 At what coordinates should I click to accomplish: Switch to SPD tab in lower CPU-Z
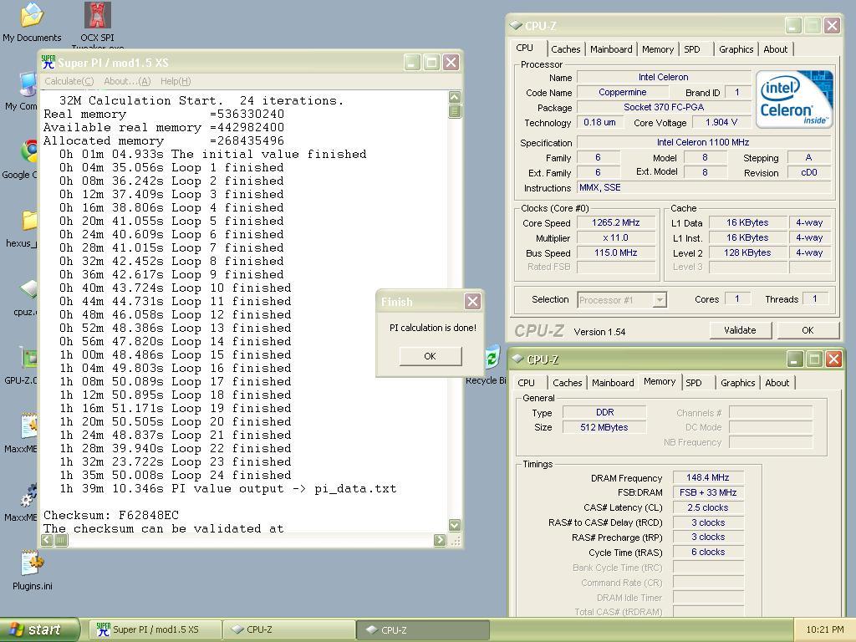pos(693,383)
